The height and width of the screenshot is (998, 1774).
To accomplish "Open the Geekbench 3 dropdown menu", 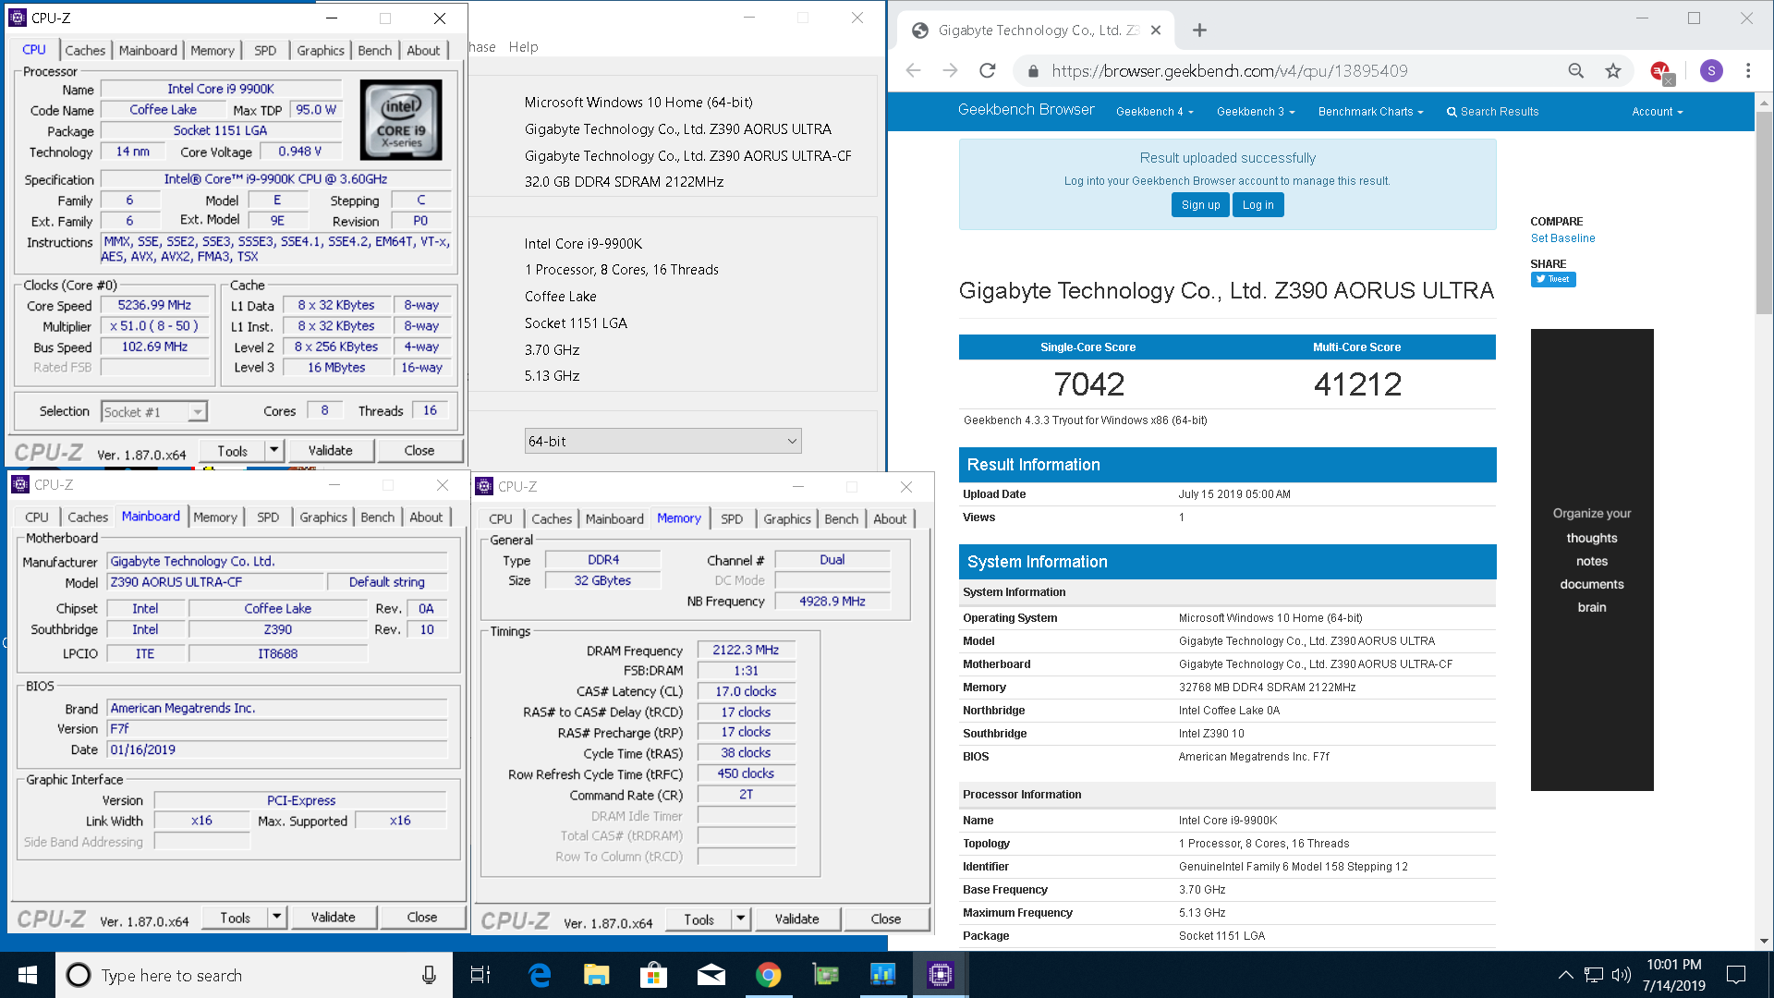I will [1256, 112].
